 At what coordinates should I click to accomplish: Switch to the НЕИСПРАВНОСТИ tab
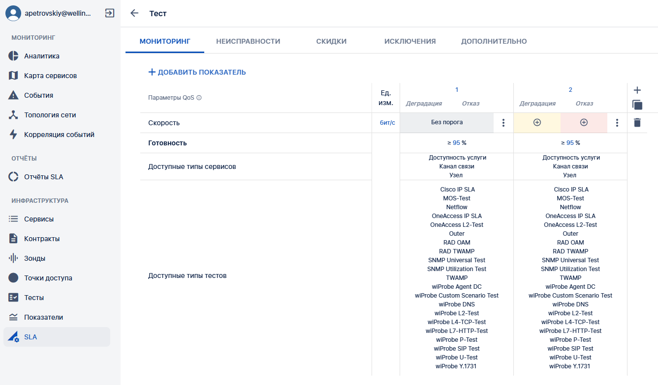coord(248,41)
